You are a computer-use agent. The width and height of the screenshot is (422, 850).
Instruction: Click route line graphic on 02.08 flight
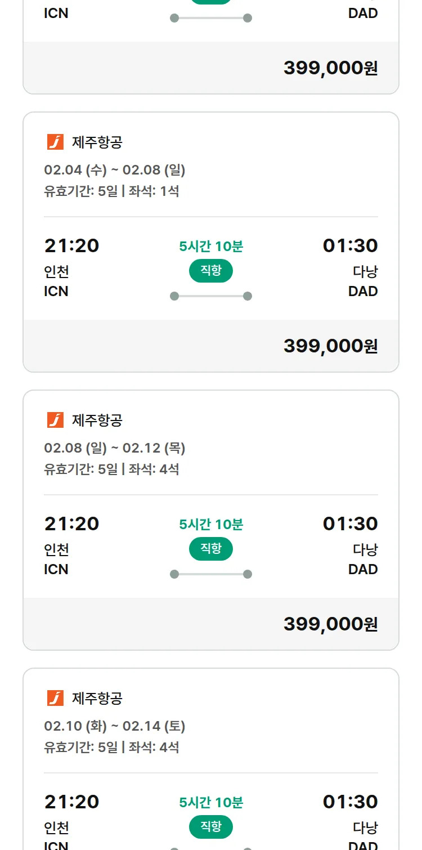(x=211, y=574)
